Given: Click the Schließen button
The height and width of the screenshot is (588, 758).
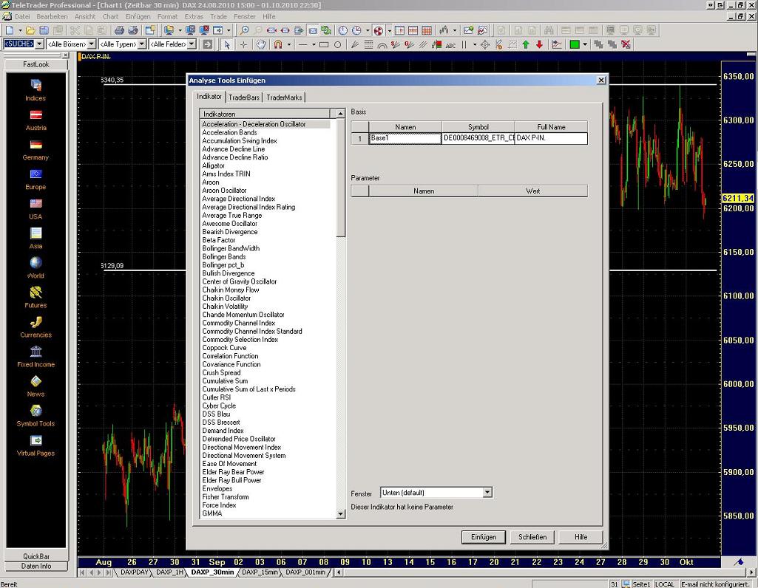Looking at the screenshot, I should pyautogui.click(x=532, y=537).
